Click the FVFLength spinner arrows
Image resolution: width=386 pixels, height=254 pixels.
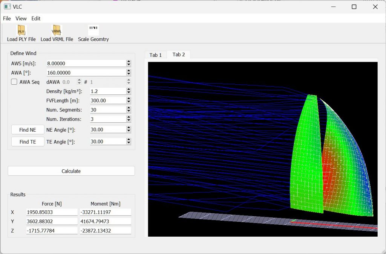click(129, 100)
